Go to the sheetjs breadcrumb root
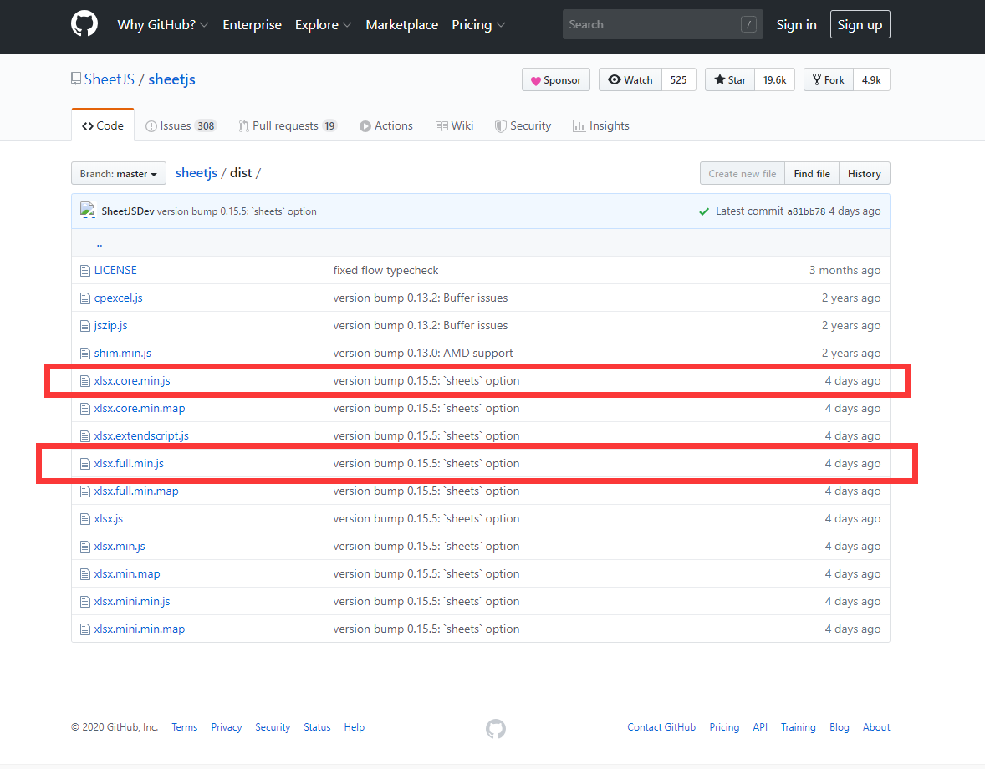This screenshot has width=985, height=769. [196, 173]
